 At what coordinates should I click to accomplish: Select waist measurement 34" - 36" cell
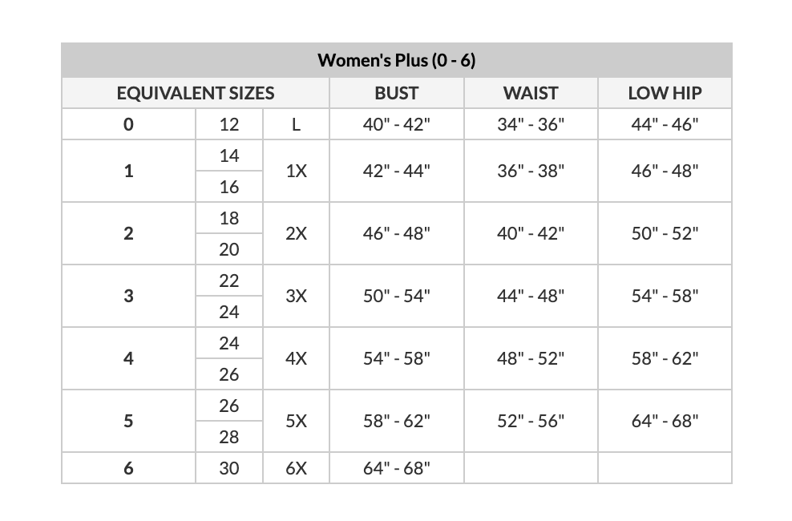point(530,124)
